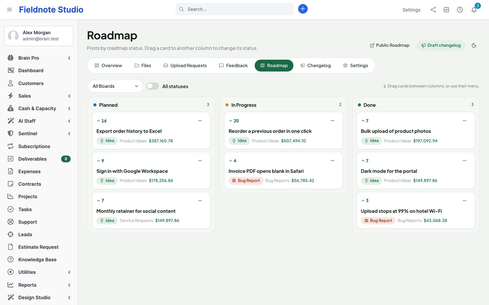Click the Draft changelog button
The width and height of the screenshot is (489, 305).
[x=441, y=45]
